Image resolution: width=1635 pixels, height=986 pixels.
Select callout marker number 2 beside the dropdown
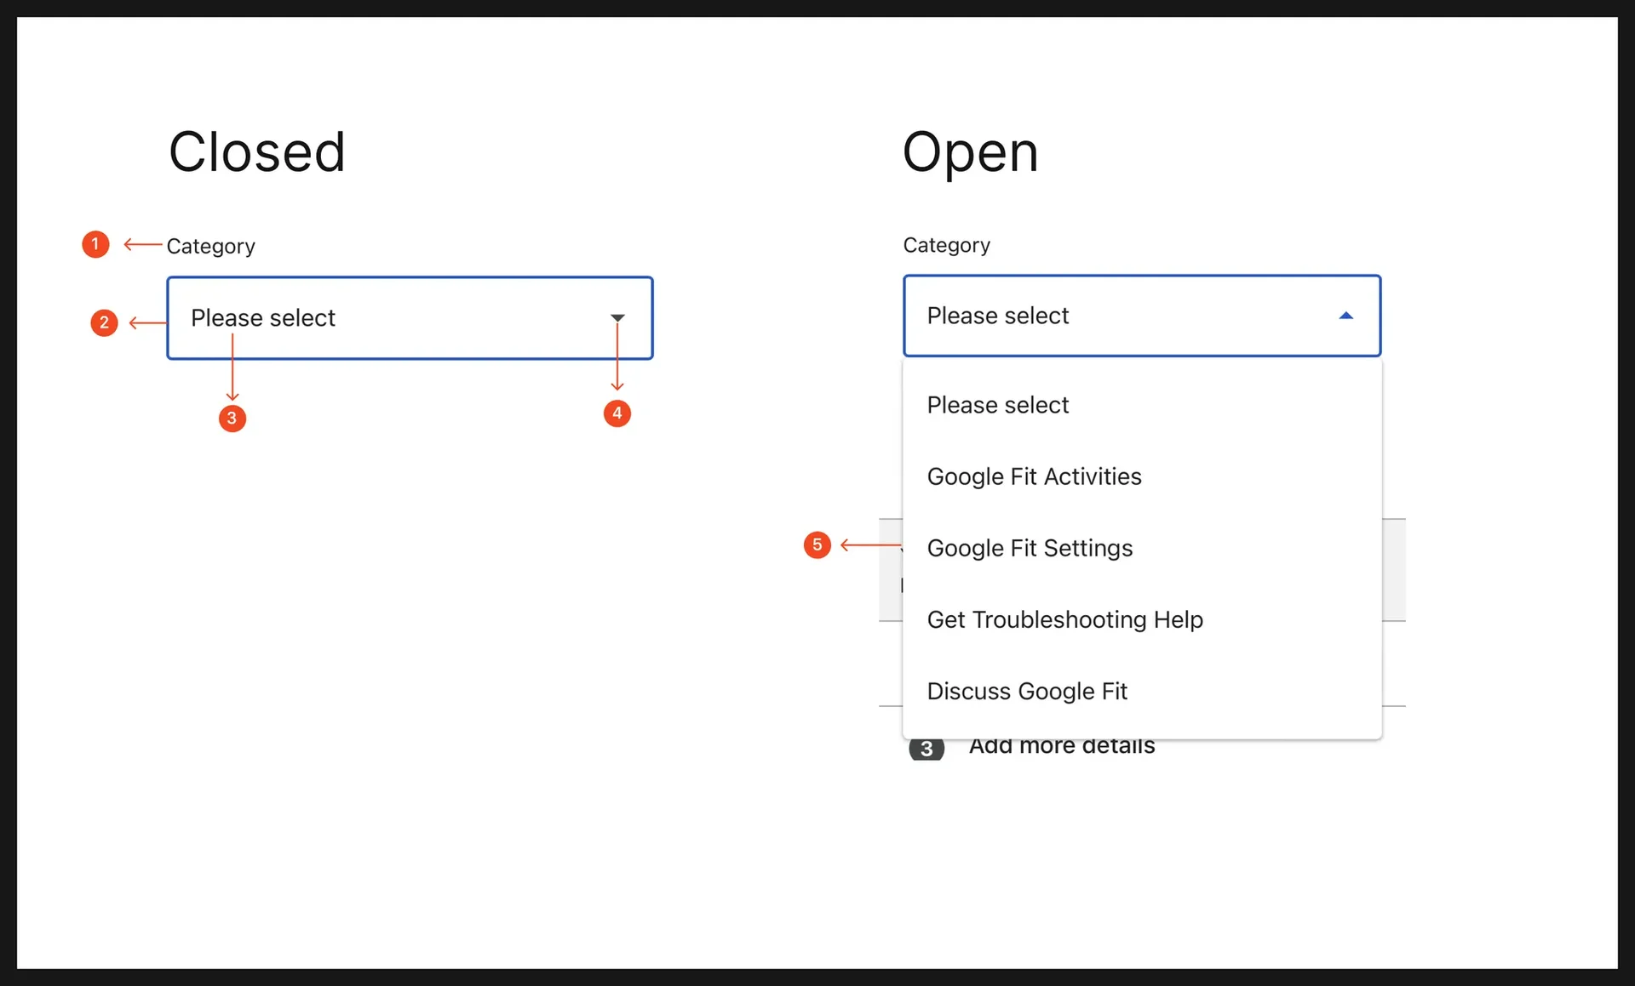(104, 322)
